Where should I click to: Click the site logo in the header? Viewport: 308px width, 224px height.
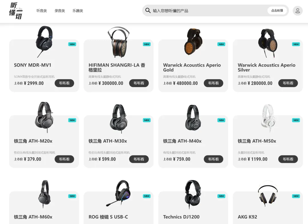(16, 11)
